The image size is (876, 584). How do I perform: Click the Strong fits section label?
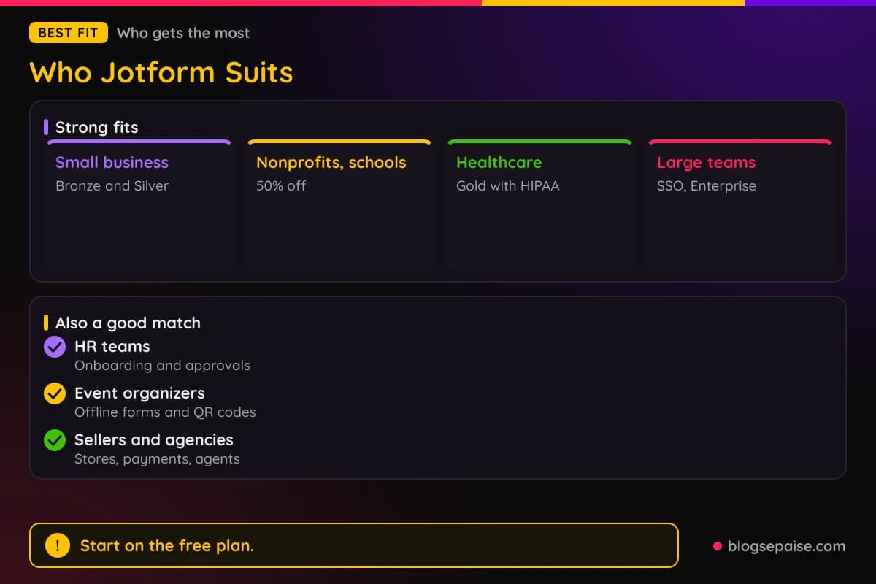click(x=96, y=127)
